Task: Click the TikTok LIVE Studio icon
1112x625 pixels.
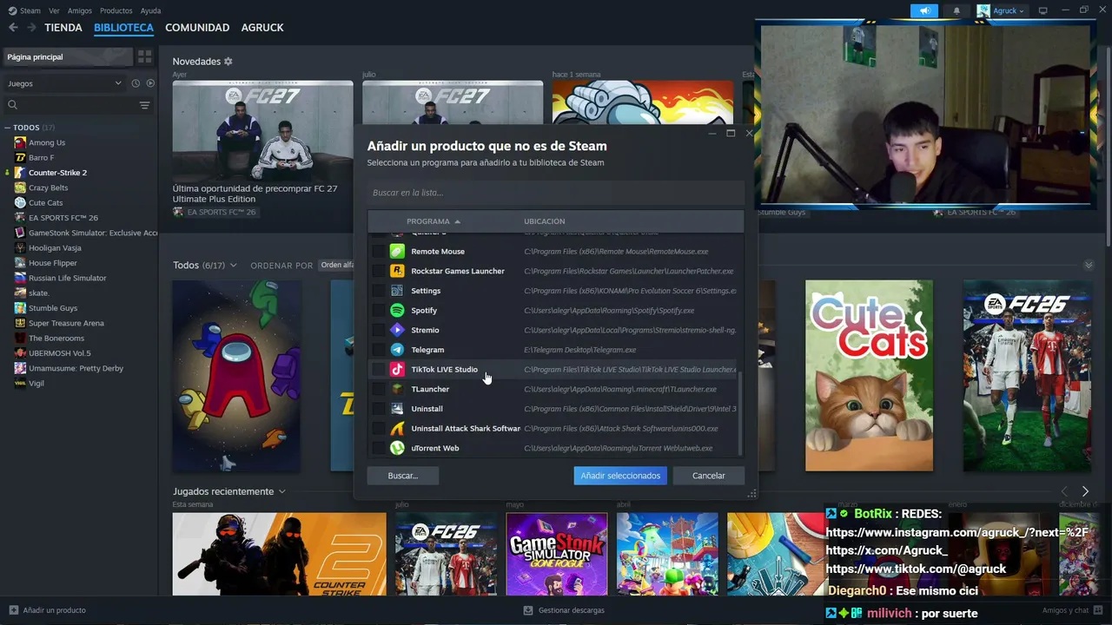Action: [x=397, y=370]
